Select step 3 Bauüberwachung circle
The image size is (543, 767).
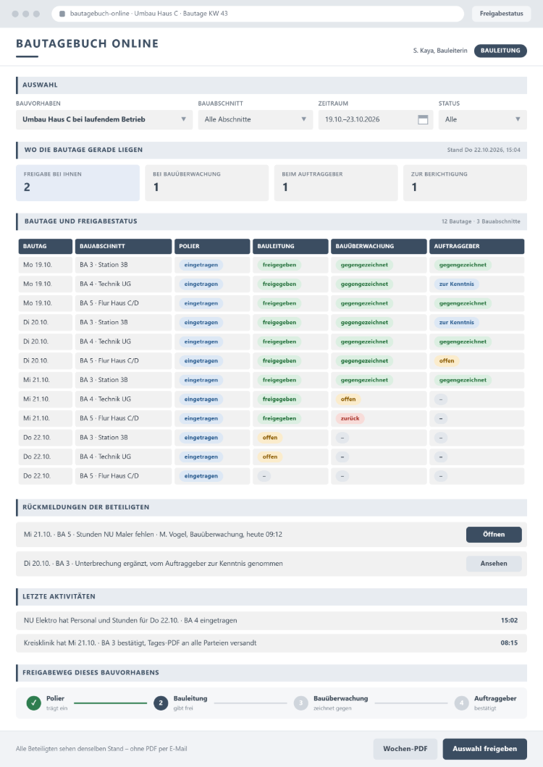[300, 703]
